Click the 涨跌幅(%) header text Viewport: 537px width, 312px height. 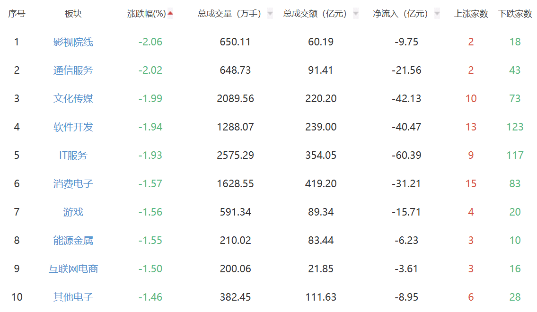coord(147,14)
